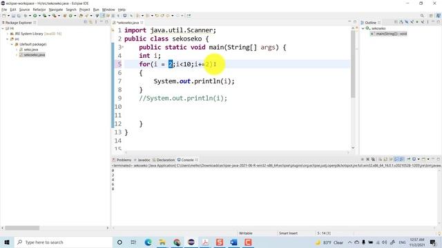Click the Open Perspective icon
Image resolution: width=442 pixels, height=248 pixels.
tap(431, 16)
